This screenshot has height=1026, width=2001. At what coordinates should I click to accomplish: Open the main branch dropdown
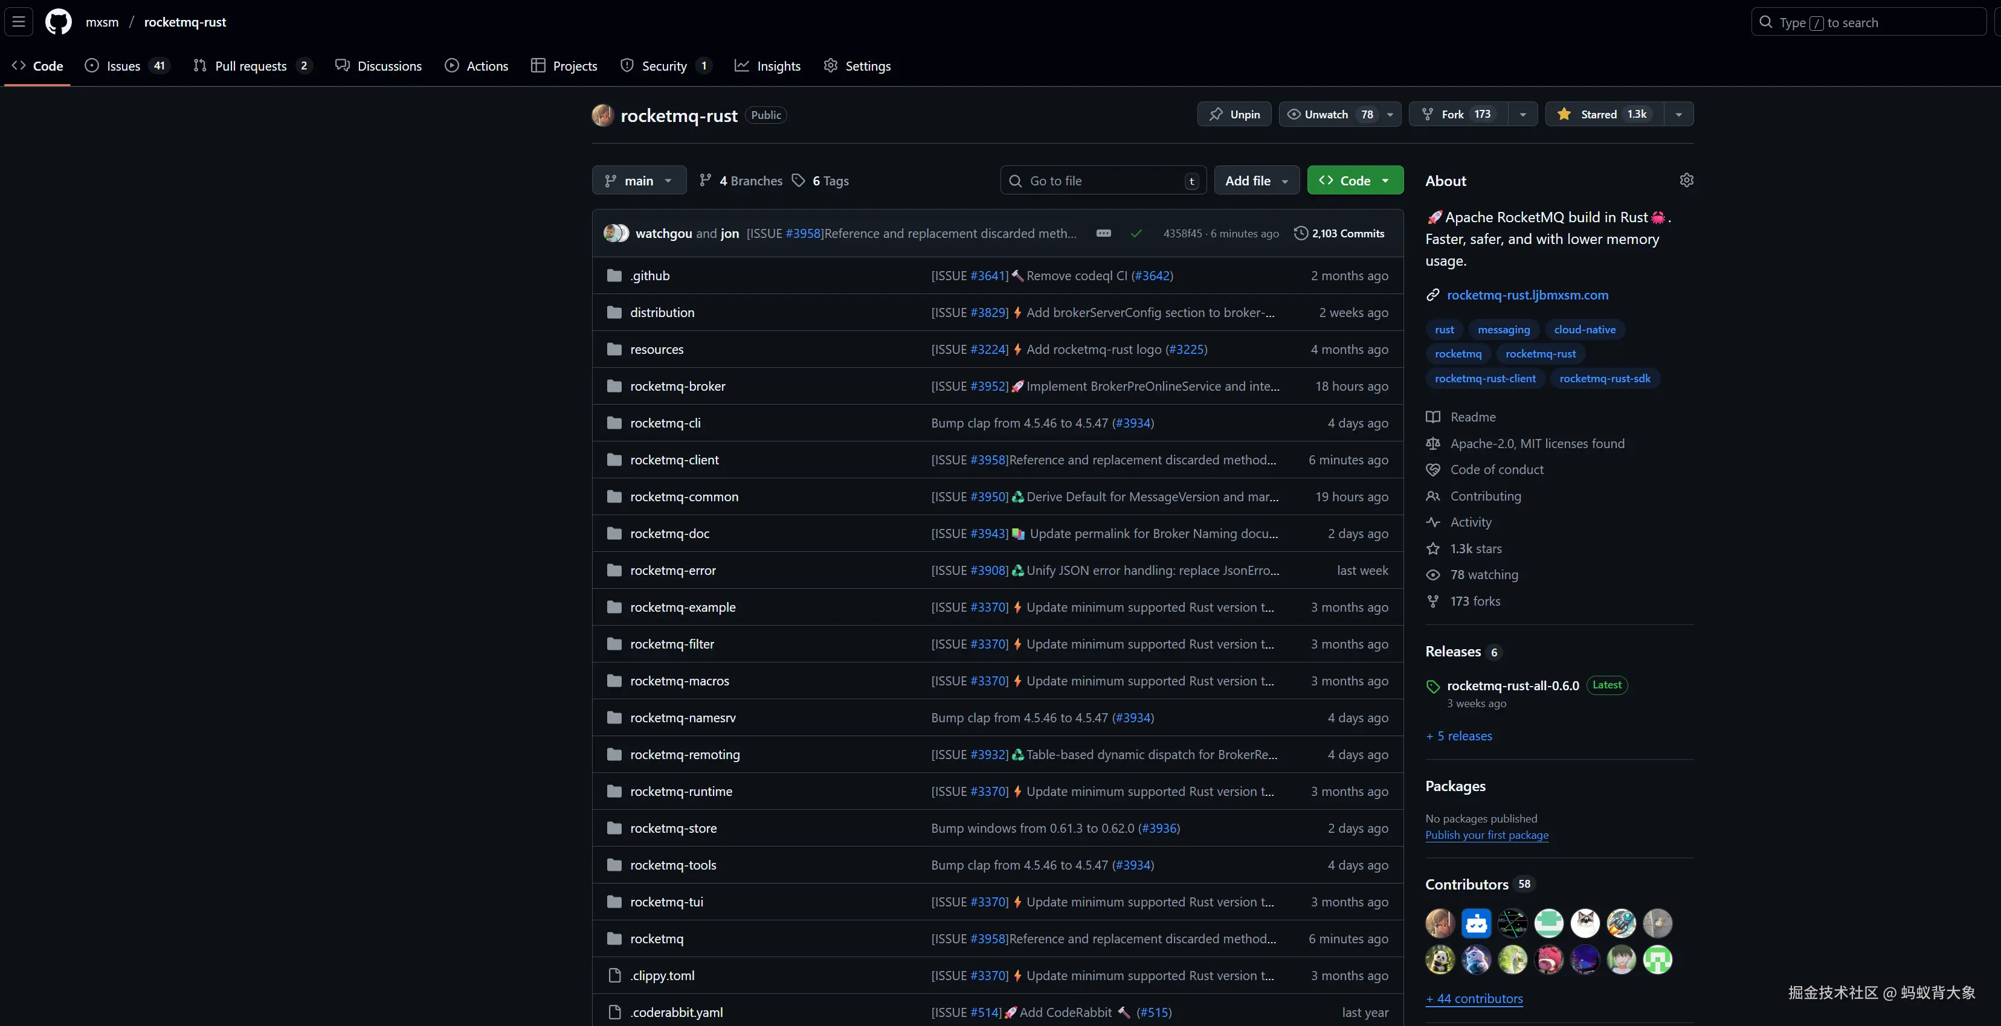tap(639, 180)
